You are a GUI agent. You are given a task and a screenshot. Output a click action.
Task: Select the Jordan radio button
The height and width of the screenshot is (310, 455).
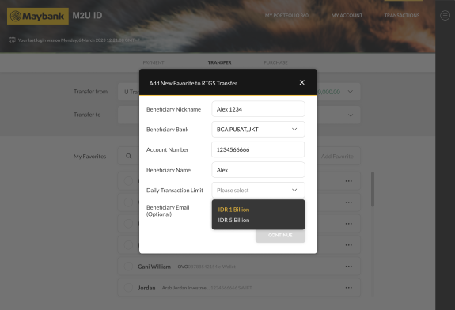pos(128,288)
